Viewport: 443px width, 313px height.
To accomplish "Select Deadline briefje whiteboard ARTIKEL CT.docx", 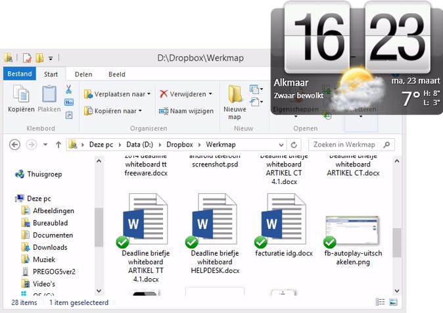I will (353, 164).
